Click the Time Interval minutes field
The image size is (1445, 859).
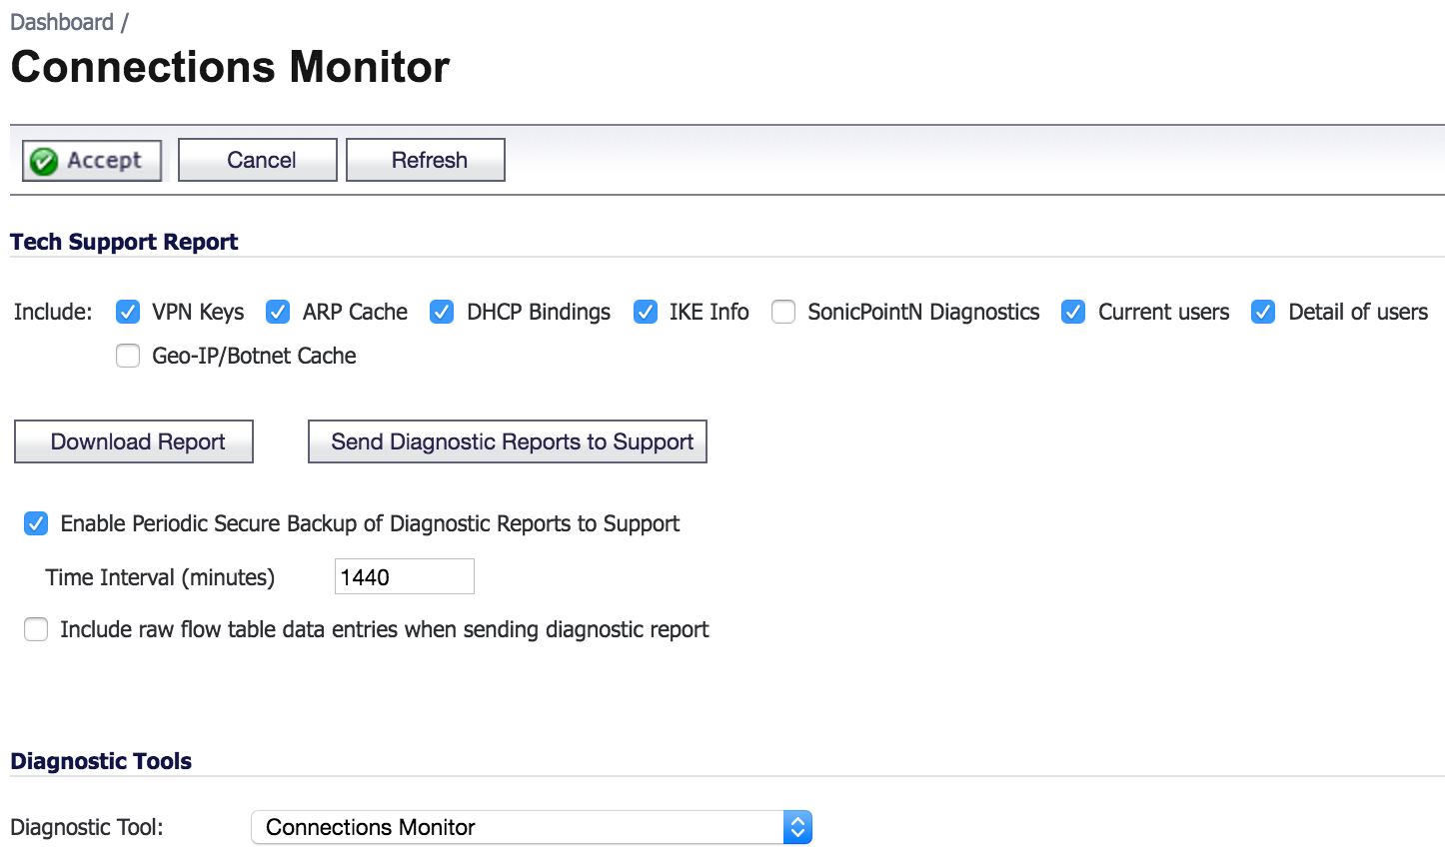[405, 576]
